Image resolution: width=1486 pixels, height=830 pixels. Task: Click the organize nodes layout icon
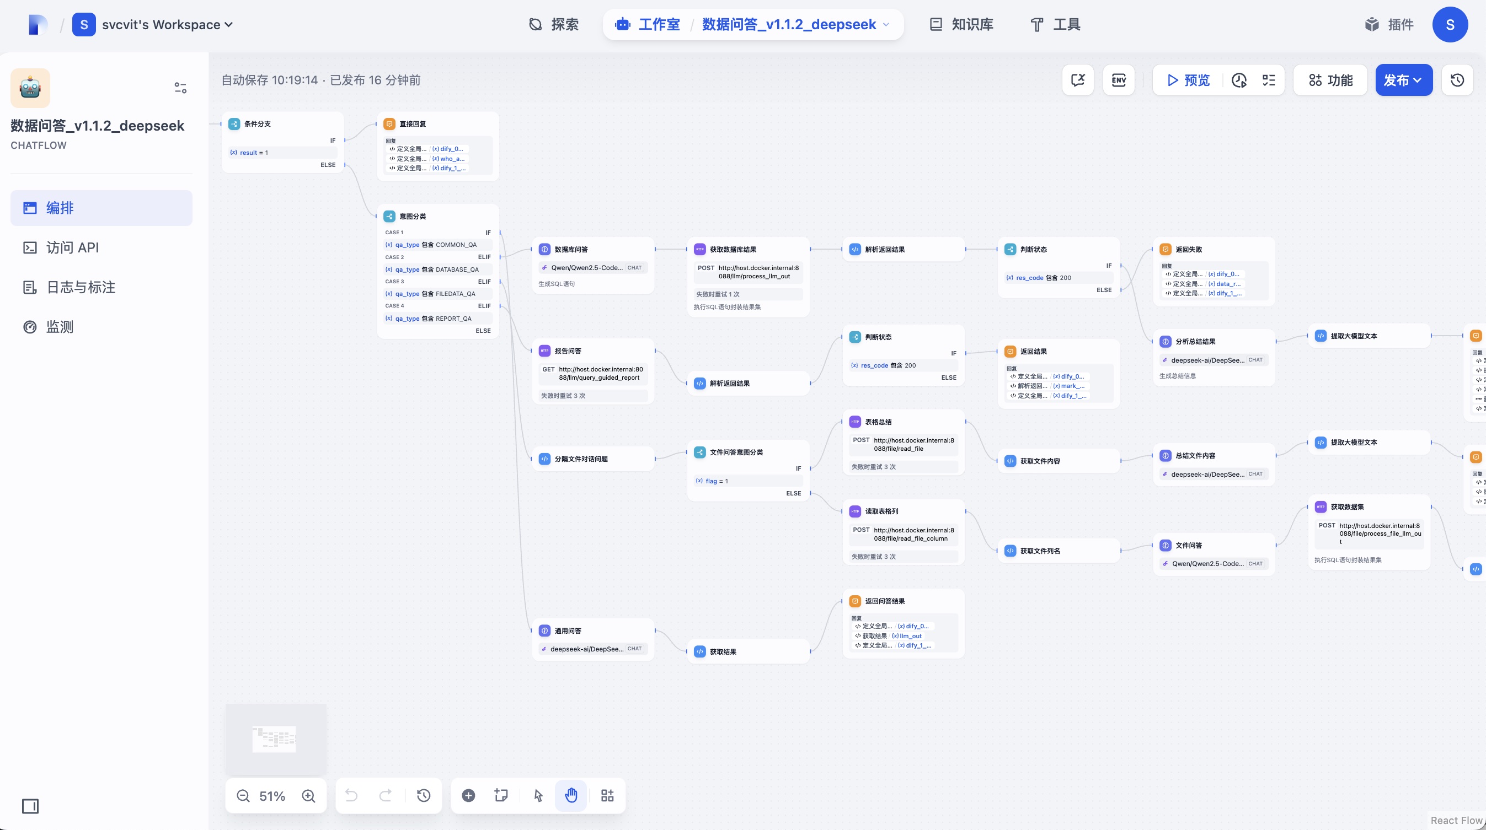coord(607,796)
